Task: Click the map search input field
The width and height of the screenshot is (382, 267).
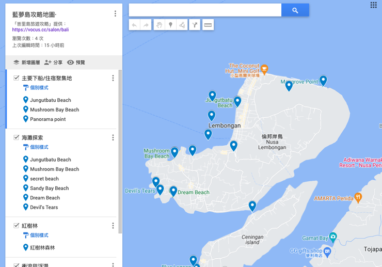Action: (205, 10)
